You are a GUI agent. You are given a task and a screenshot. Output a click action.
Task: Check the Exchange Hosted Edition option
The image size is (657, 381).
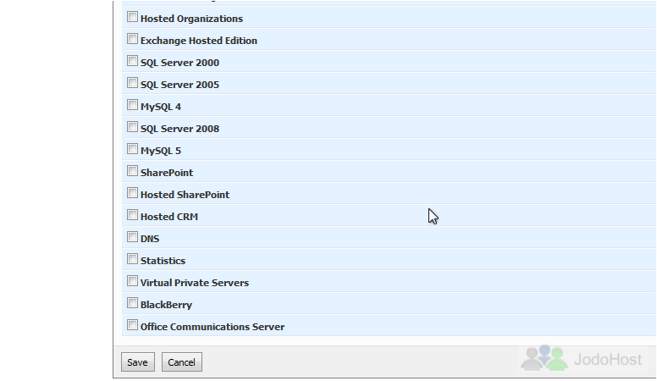click(x=132, y=39)
